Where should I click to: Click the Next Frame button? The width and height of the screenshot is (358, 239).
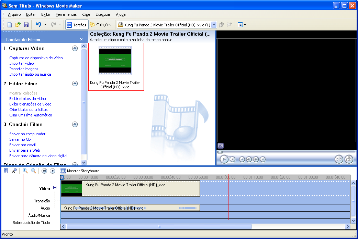click(256, 159)
